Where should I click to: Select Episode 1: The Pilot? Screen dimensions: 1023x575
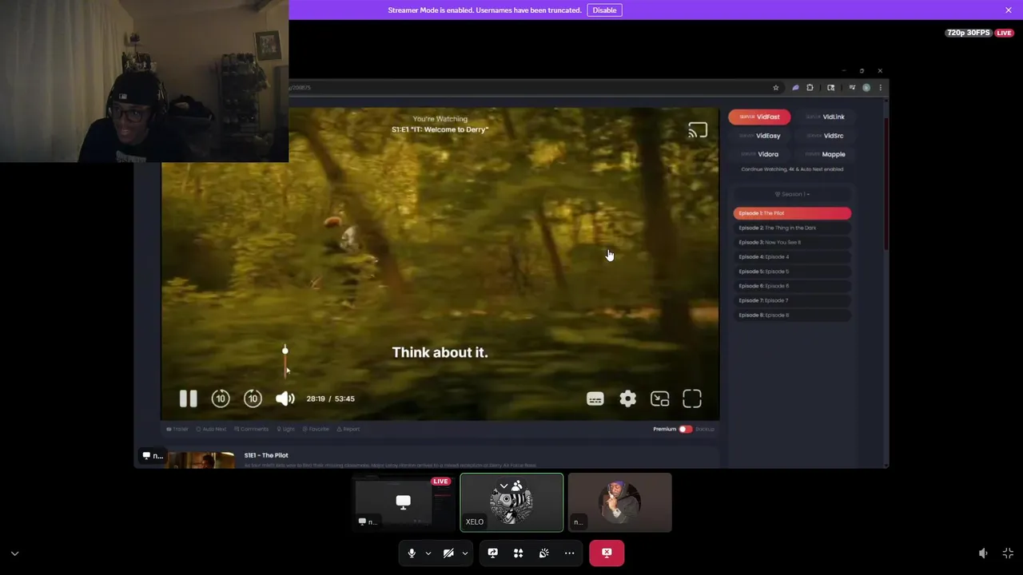point(792,213)
